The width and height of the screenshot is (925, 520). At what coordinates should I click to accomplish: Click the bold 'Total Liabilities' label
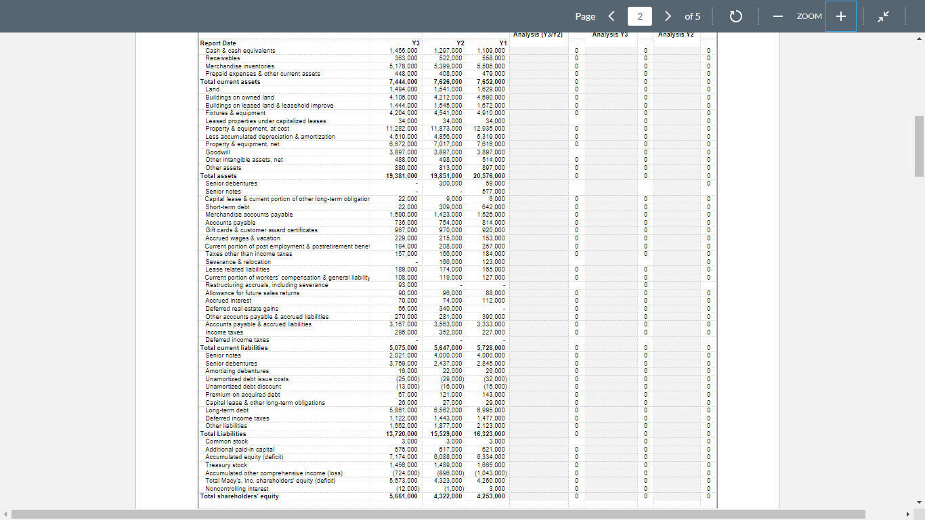223,434
